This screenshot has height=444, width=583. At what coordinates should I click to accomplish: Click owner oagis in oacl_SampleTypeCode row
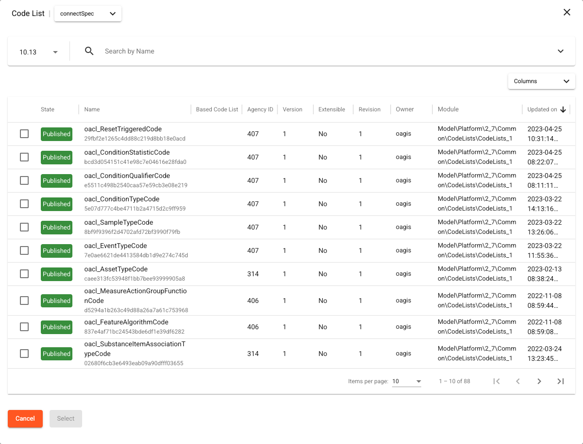[x=403, y=227]
